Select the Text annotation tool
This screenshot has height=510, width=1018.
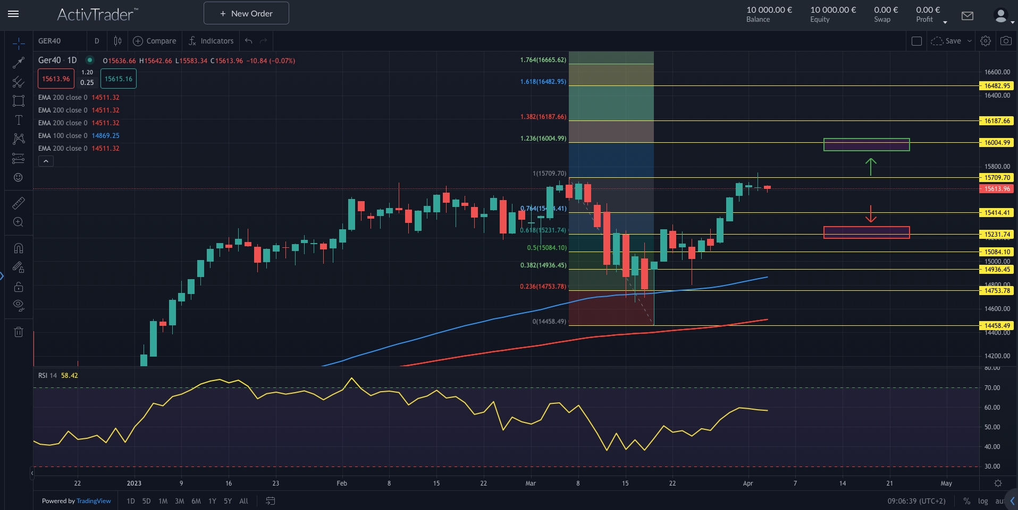(x=18, y=120)
